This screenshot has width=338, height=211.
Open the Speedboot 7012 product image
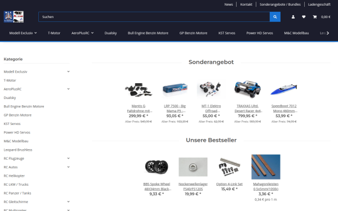click(284, 89)
